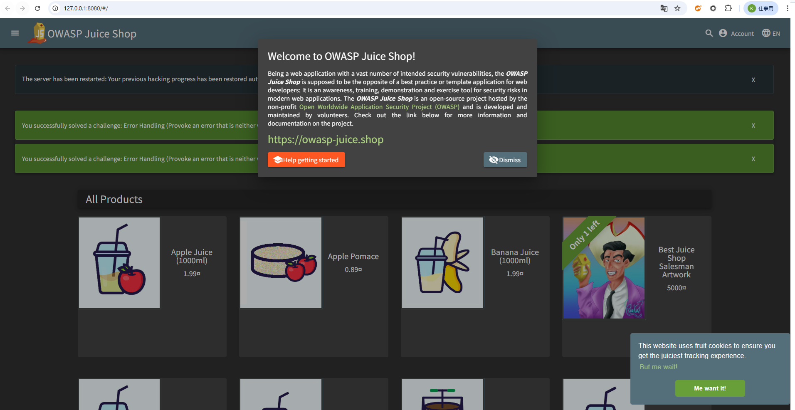The height and width of the screenshot is (410, 795).
Task: Open the hamburger sidenav menu
Action: [15, 33]
